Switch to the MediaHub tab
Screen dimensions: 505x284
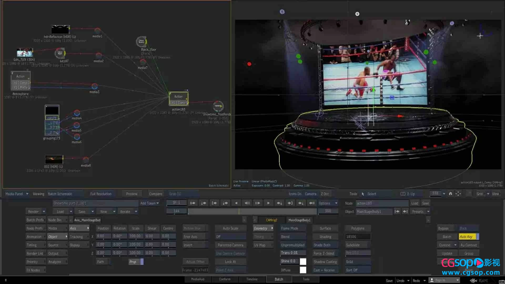tap(198, 279)
